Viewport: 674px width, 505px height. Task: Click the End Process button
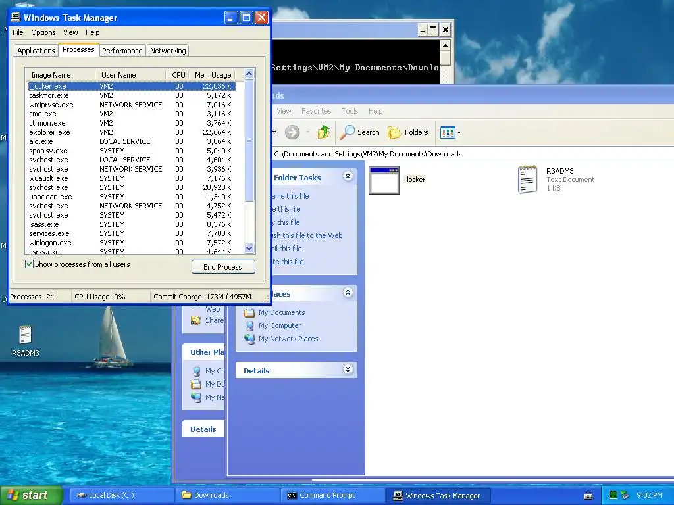[223, 267]
